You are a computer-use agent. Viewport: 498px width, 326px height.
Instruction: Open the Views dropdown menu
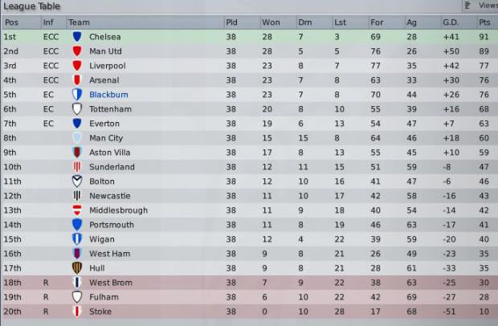click(x=480, y=5)
